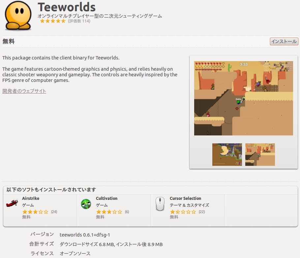Click the Cultivation star rating
Image resolution: width=300 pixels, height=258 pixels.
pyautogui.click(x=109, y=212)
